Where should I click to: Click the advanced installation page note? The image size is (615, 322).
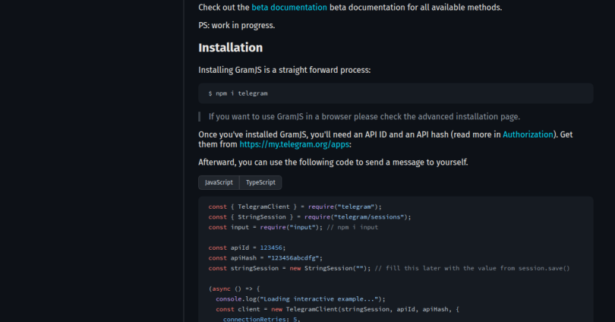(x=364, y=117)
